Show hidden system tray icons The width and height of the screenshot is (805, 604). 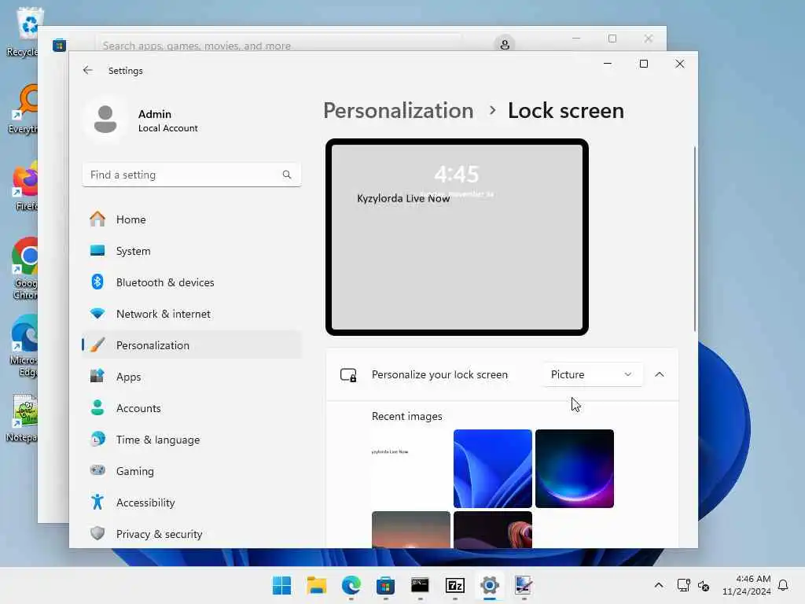click(x=659, y=585)
